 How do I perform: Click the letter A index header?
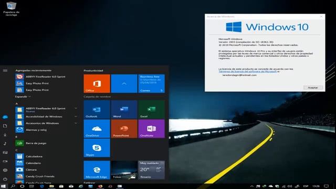click(16, 103)
